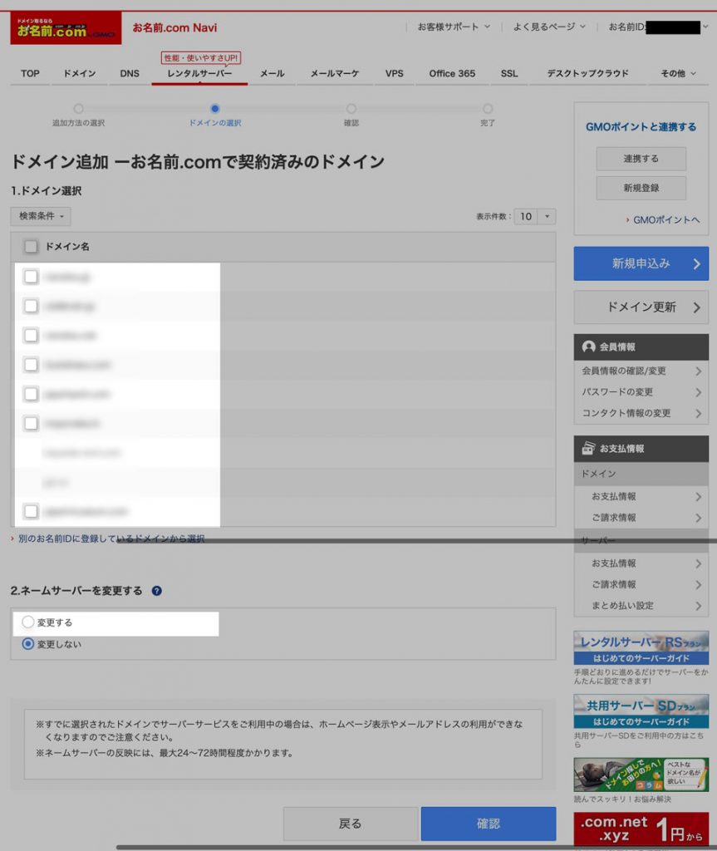Open the help icon beside ネームサーバーを変更する
Viewport: 717px width, 851px height.
tap(157, 591)
